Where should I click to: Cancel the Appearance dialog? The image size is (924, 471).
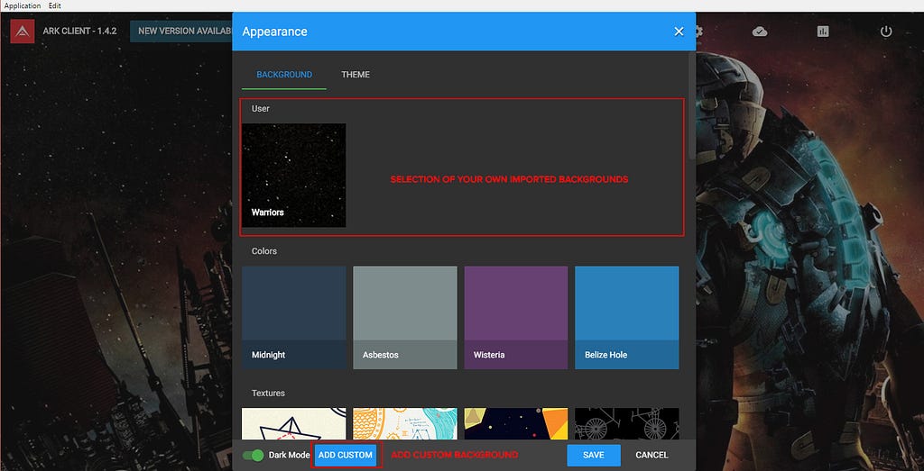click(x=651, y=455)
